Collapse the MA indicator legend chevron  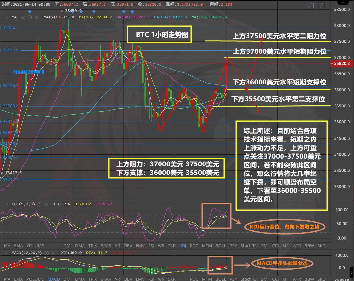(x=6, y=17)
